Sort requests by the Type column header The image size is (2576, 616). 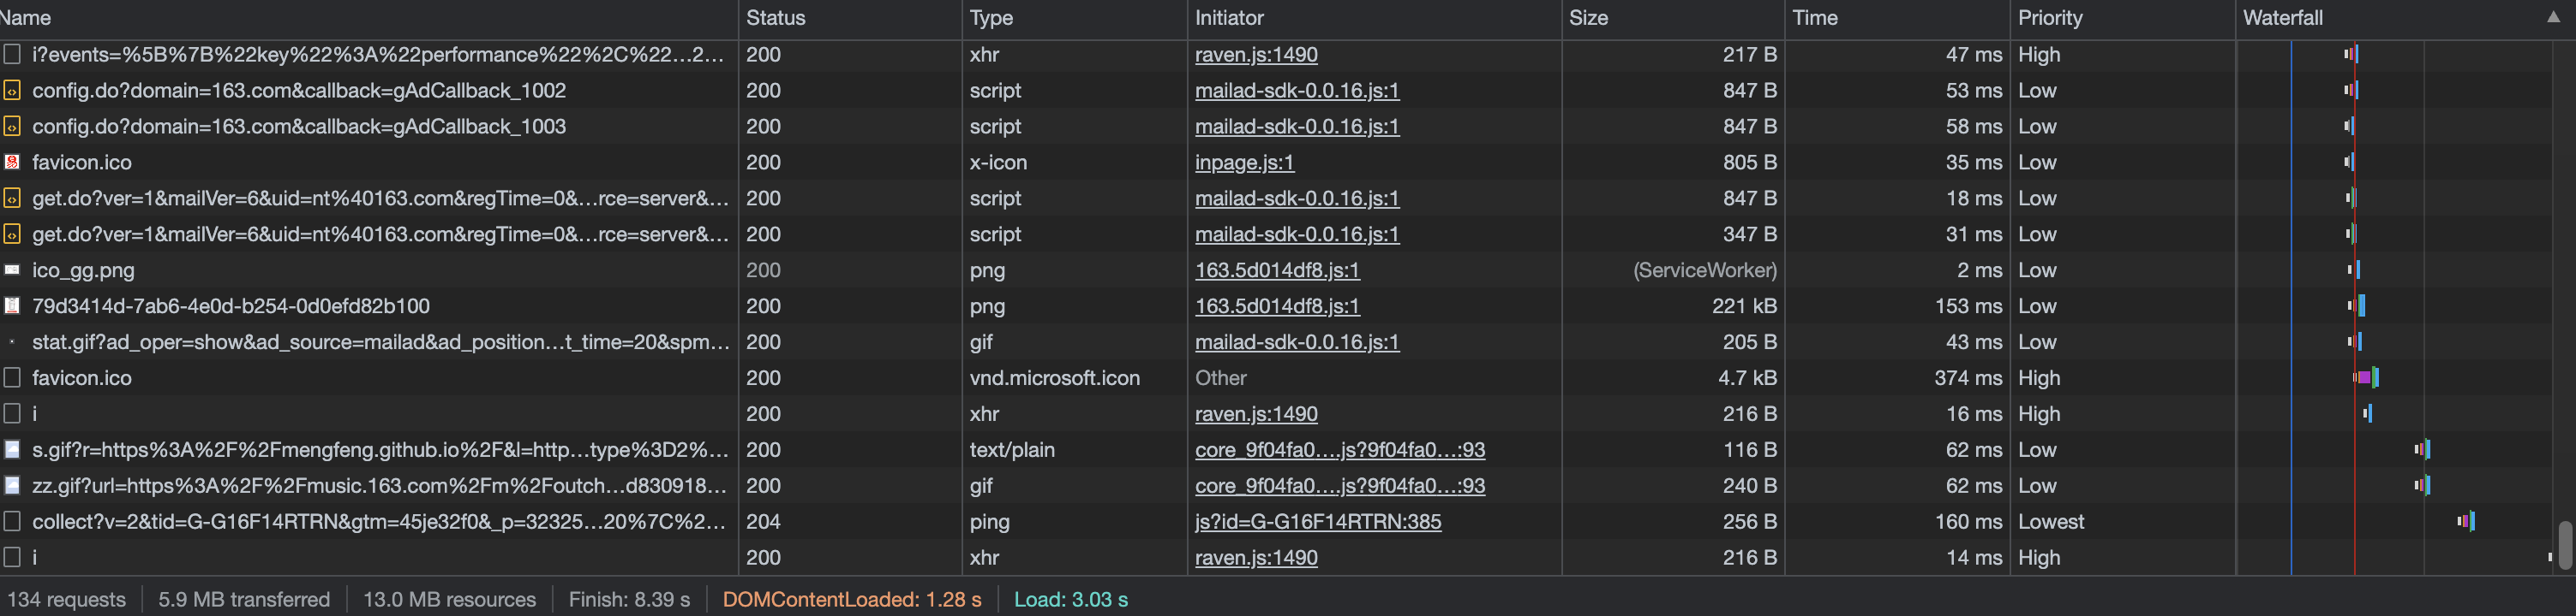991,18
